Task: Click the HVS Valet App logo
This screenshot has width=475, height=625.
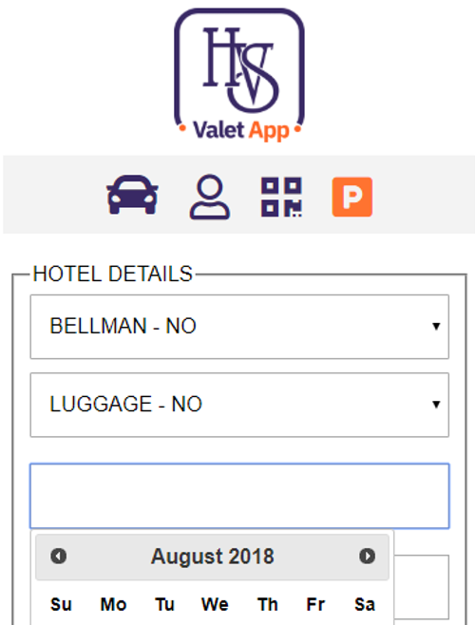Action: (239, 75)
